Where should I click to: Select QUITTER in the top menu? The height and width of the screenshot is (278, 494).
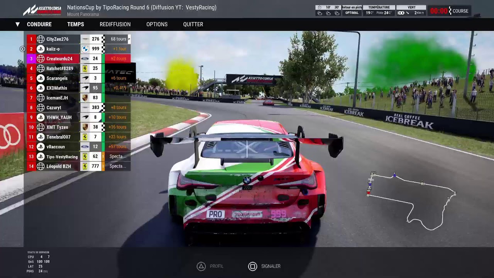[x=193, y=24]
